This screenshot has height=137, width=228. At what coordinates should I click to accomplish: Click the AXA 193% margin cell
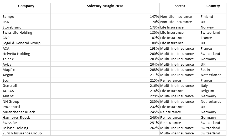(x=105, y=48)
